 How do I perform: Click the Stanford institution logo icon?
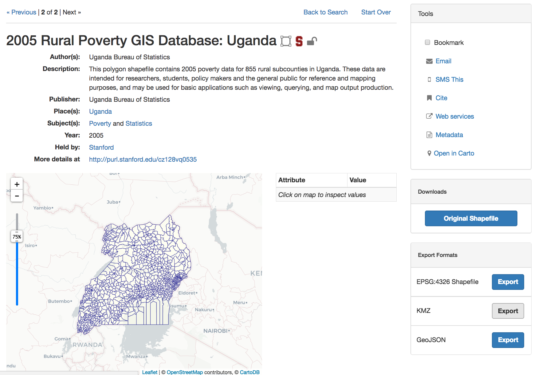299,41
